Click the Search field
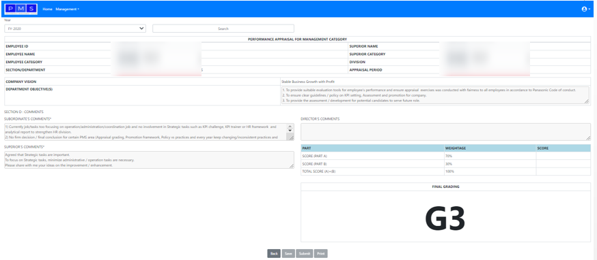Screen dimensions: 597x260 click(223, 29)
